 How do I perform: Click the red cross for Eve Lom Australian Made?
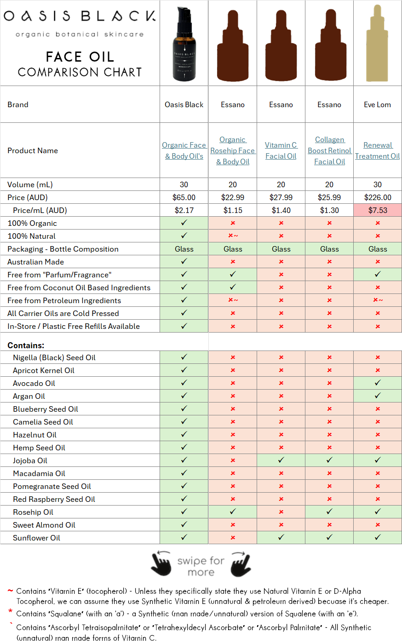pos(377,261)
